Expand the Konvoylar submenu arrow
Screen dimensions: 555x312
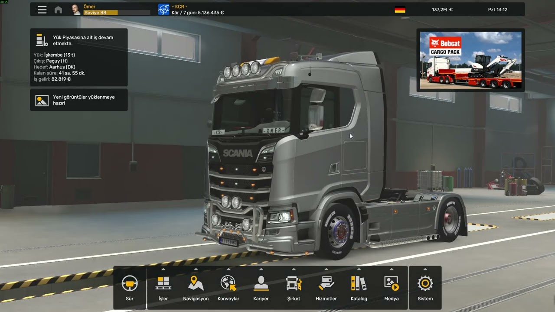229,269
